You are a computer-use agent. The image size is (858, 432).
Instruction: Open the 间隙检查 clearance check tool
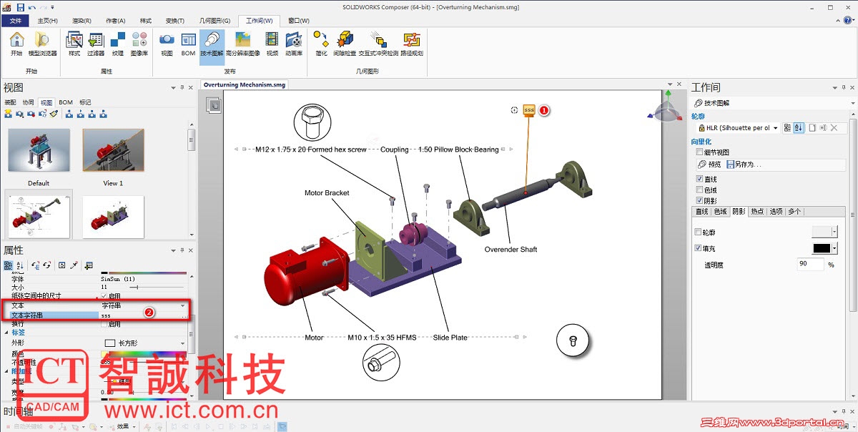(x=345, y=44)
